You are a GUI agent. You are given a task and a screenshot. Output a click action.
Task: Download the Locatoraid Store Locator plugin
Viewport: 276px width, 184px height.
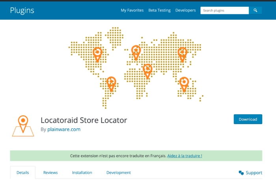(x=248, y=119)
